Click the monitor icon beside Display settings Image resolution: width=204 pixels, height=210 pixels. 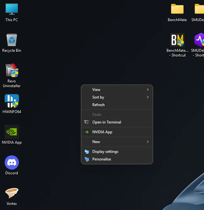(x=87, y=152)
